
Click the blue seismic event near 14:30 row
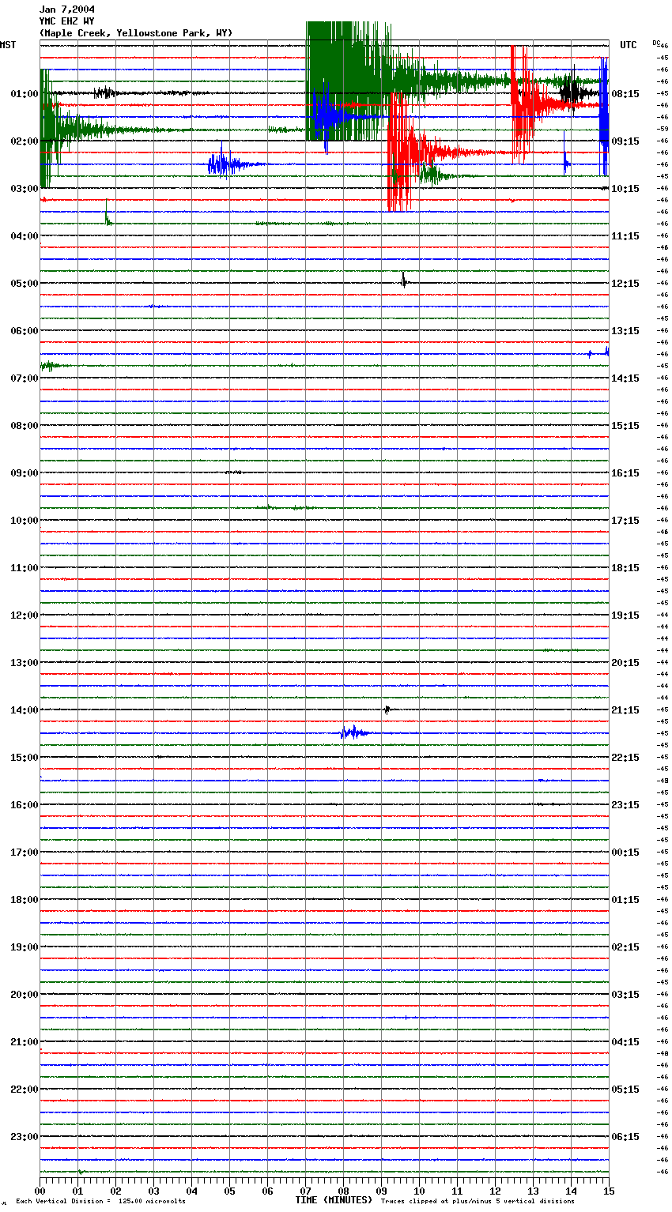354,733
